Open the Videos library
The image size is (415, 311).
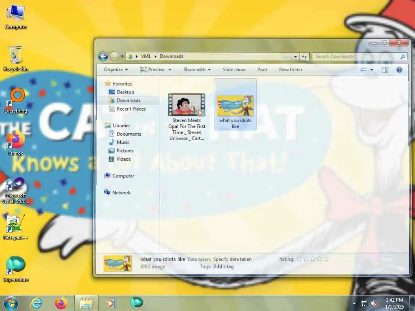click(x=120, y=159)
